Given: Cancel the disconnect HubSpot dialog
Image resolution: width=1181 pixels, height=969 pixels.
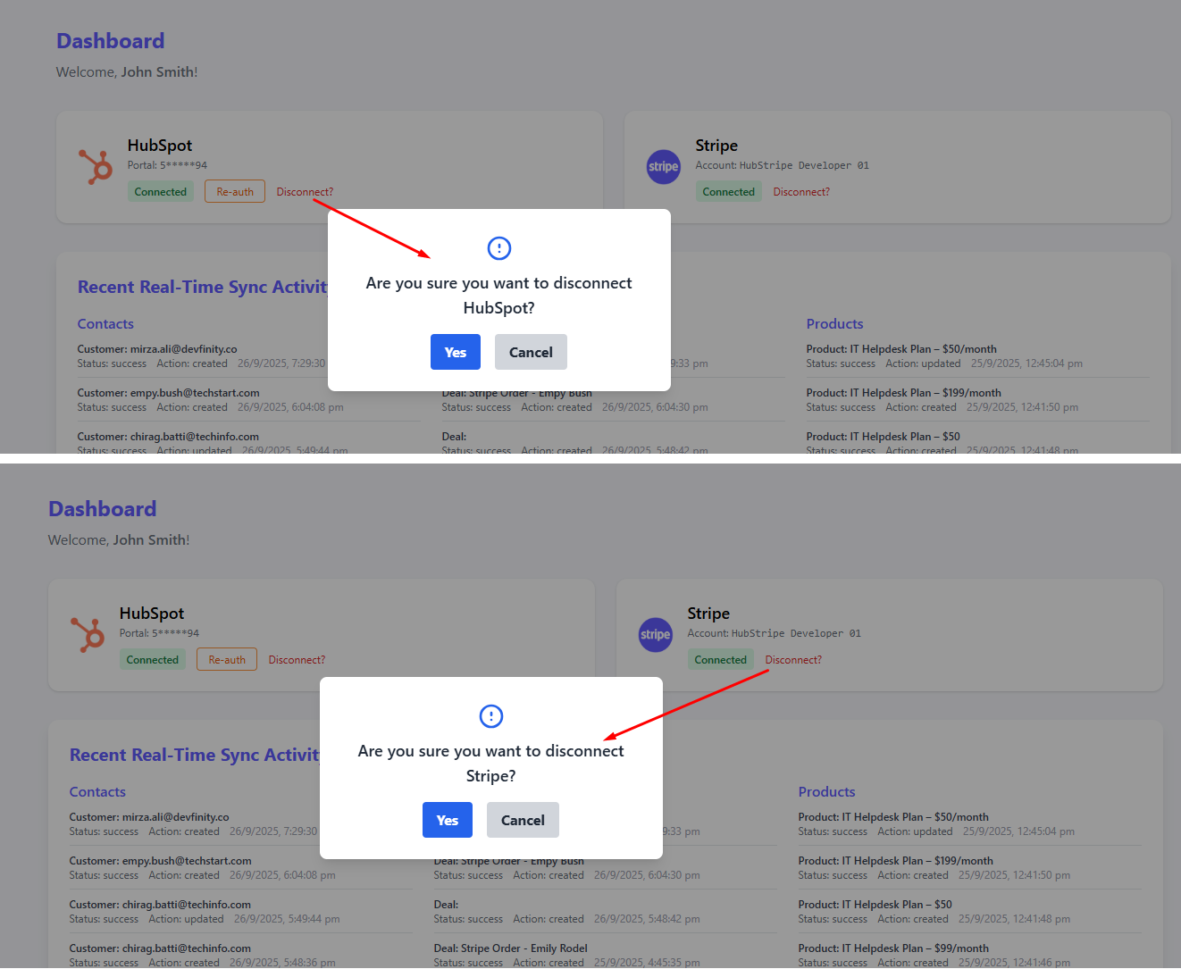Looking at the screenshot, I should pyautogui.click(x=531, y=352).
